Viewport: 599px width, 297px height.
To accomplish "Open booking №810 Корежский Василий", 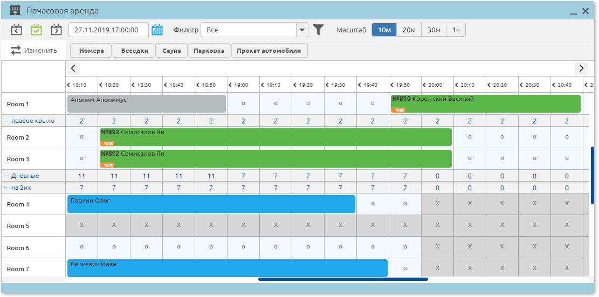I will [x=486, y=104].
